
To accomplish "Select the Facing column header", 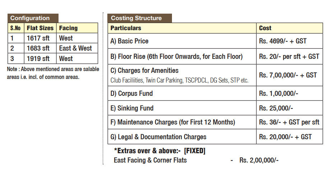I will pos(68,28).
